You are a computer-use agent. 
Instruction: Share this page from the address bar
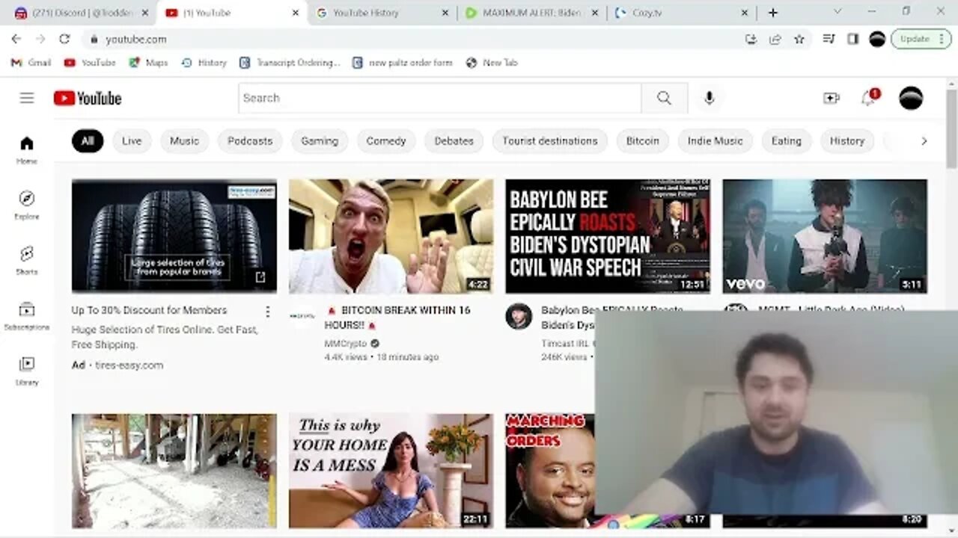(x=775, y=39)
